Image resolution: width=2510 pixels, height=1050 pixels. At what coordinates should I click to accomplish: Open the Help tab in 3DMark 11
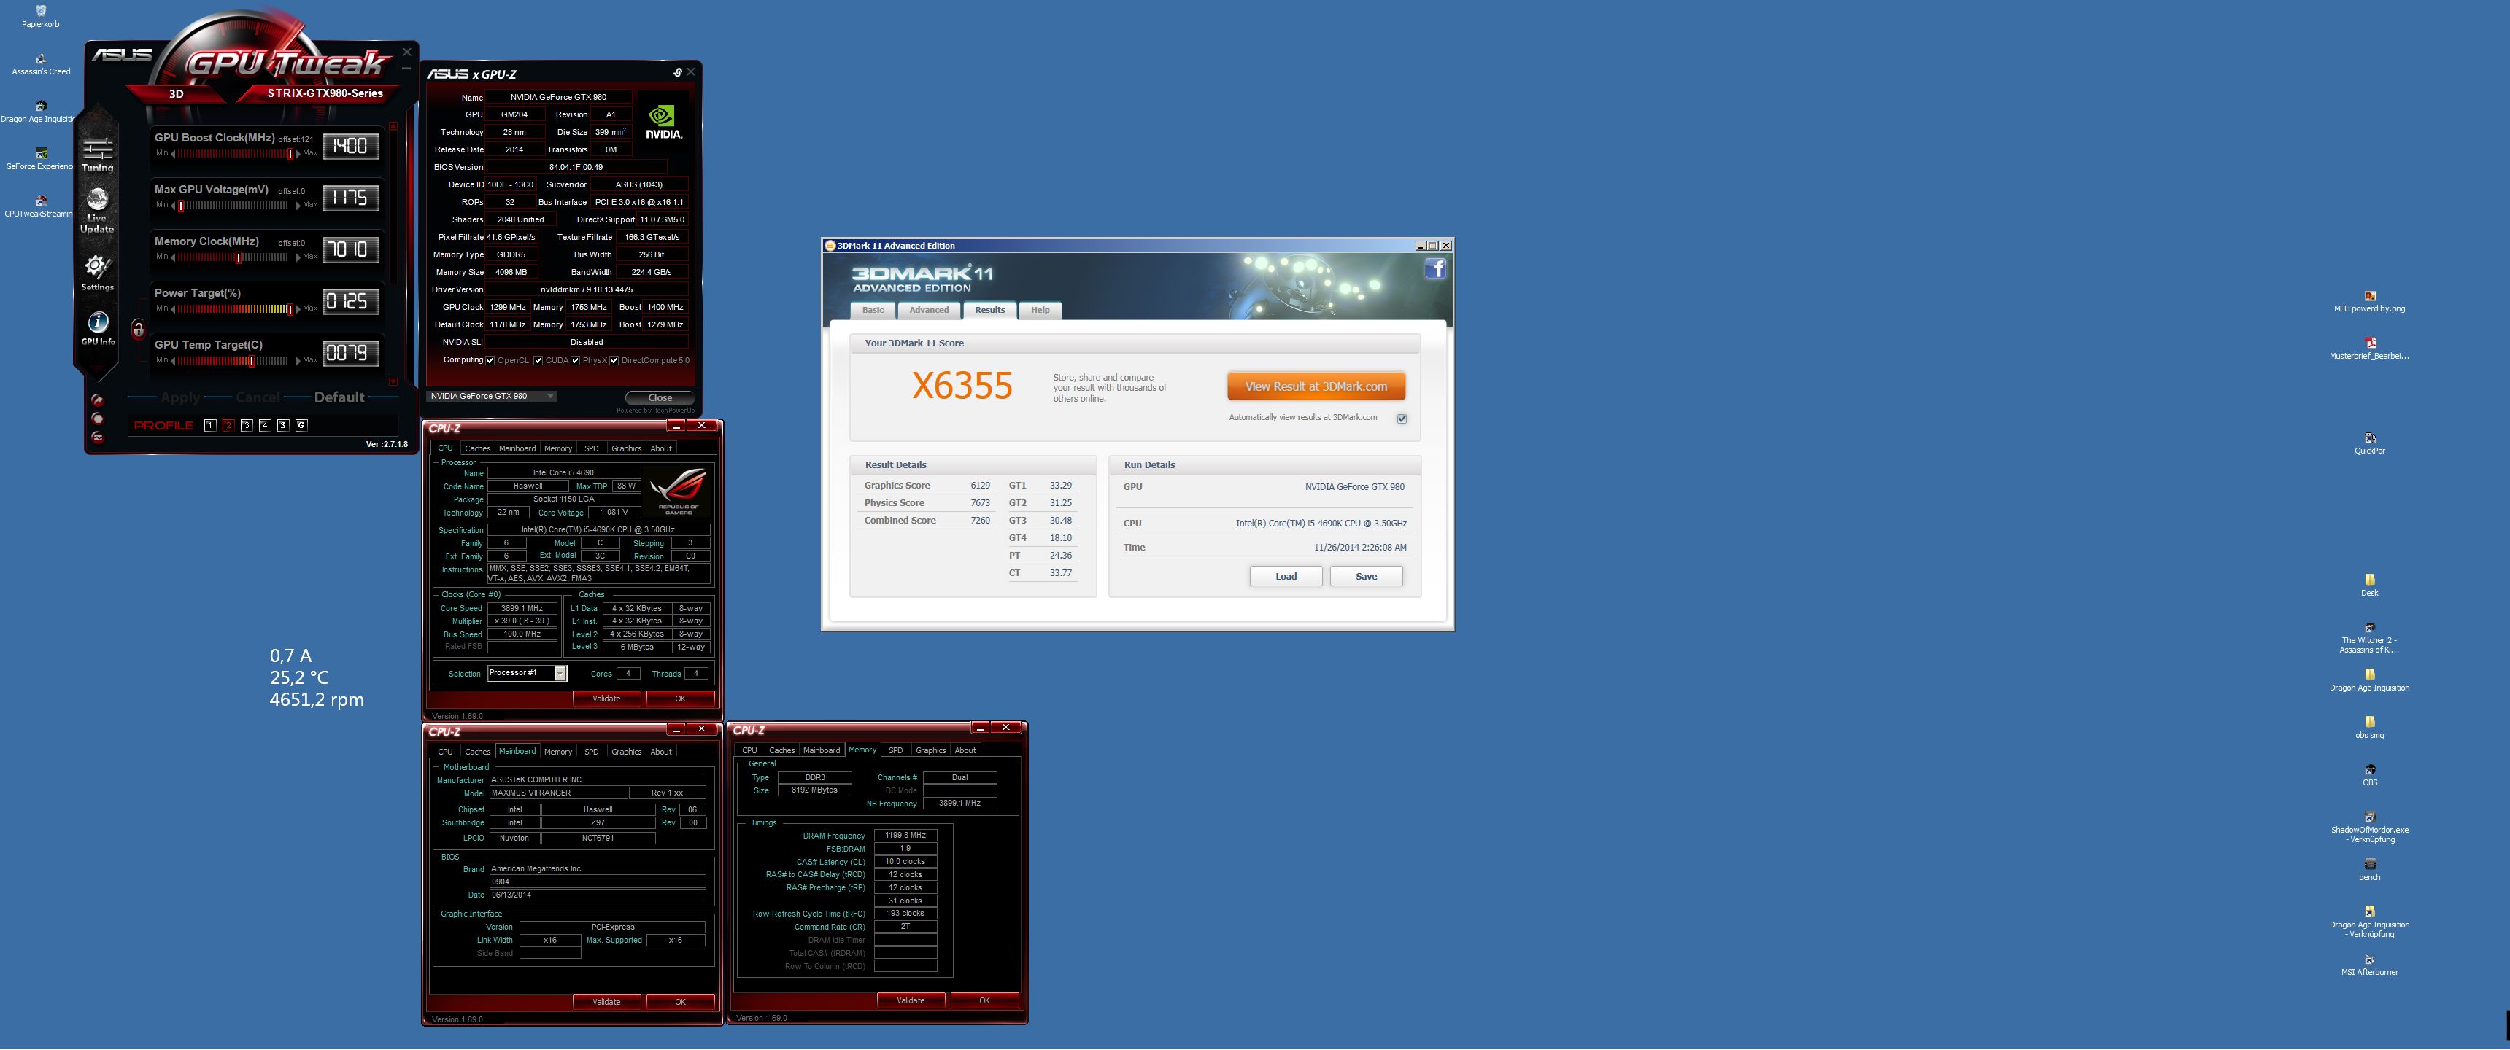tap(1040, 311)
